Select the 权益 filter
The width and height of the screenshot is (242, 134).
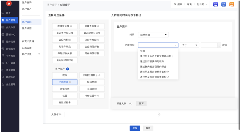point(65,96)
